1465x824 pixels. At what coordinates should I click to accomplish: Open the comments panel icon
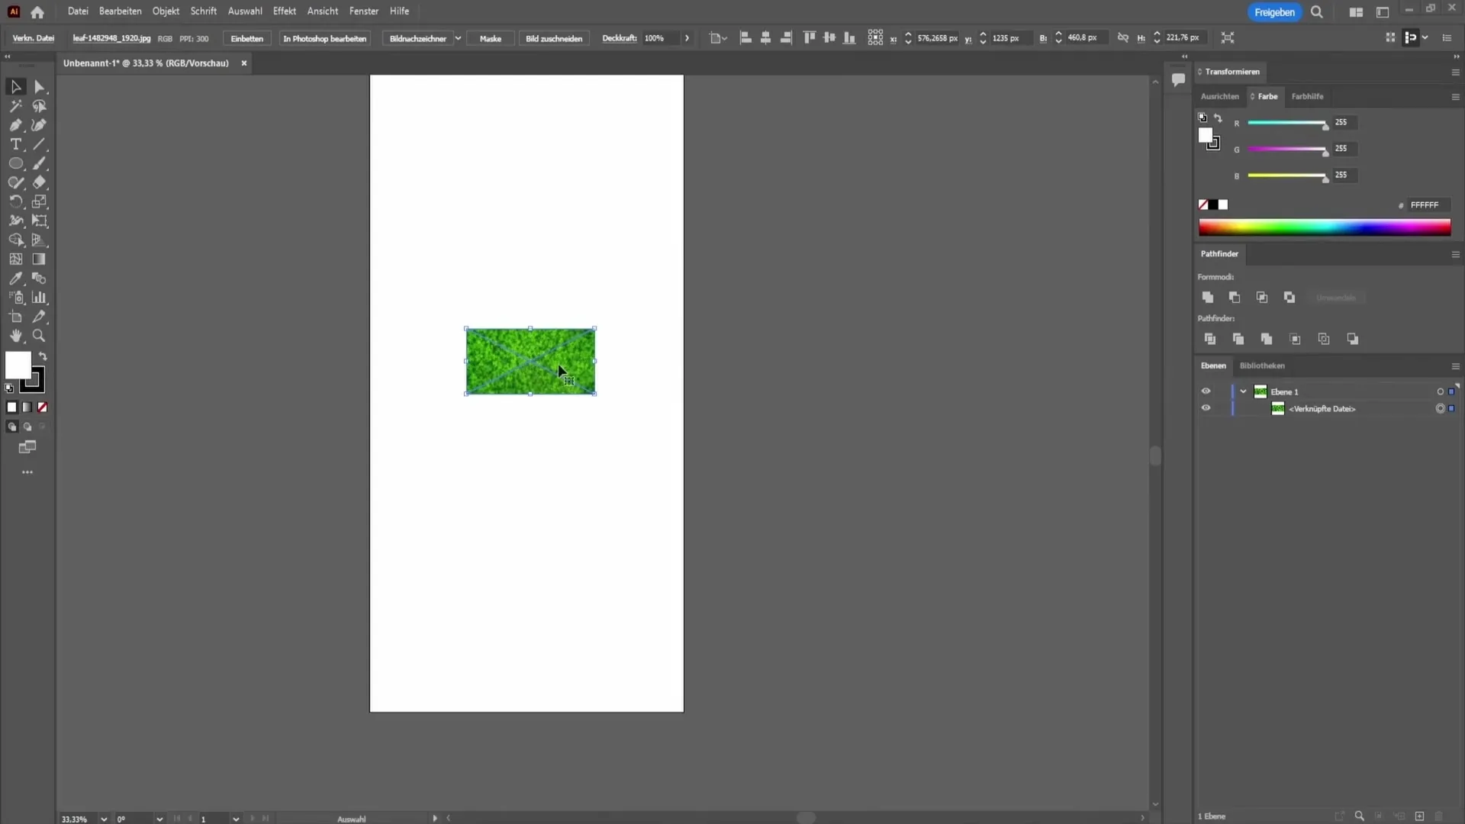click(1178, 79)
